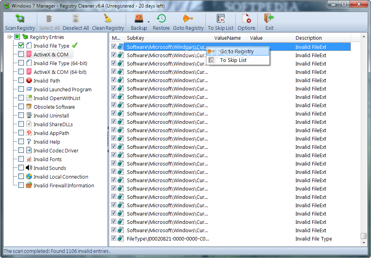Viewport: 371px width, 258px height.
Task: Click the M... column header
Action: point(117,38)
